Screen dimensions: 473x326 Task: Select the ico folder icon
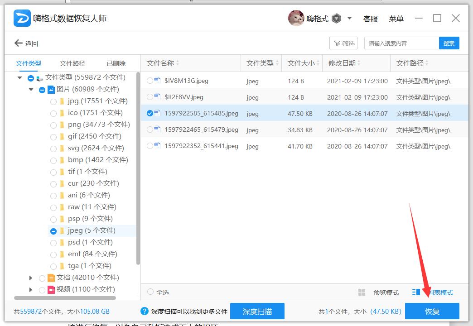[x=62, y=113]
